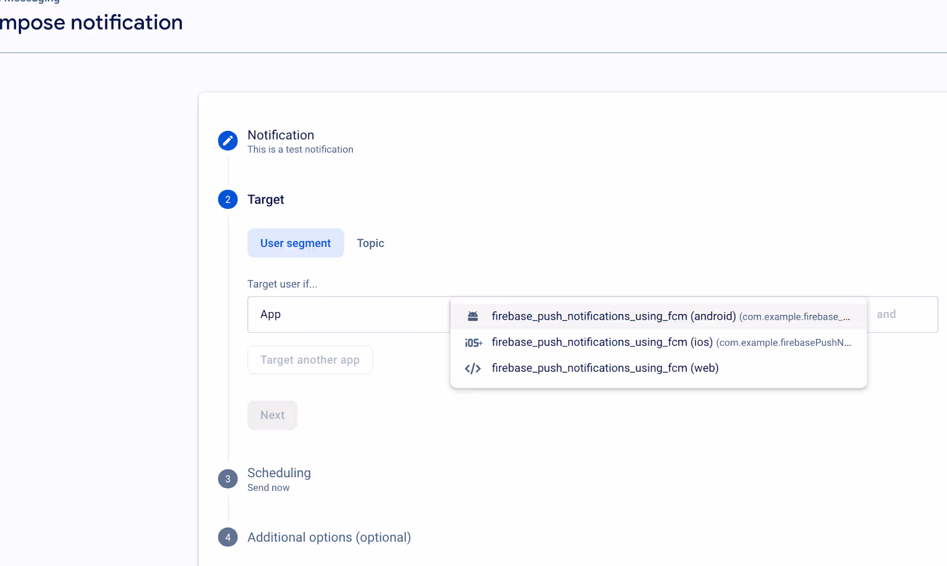
Task: Click the Notification step pencil icon
Action: pos(228,141)
